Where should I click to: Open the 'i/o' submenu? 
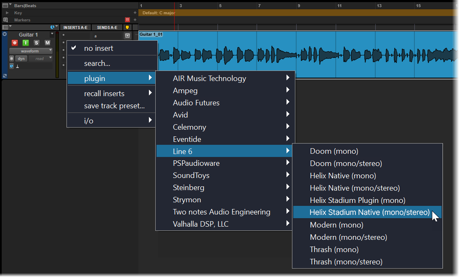point(112,120)
